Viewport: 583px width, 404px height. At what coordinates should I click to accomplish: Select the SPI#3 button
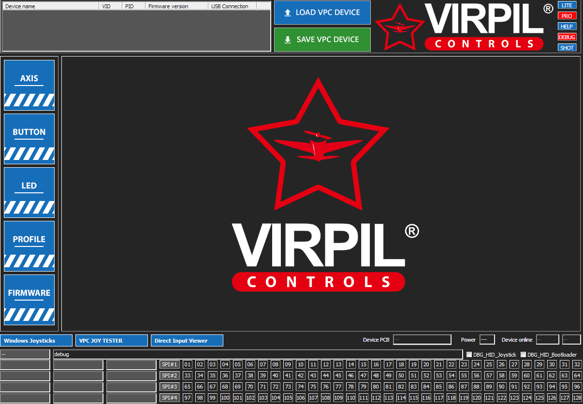(170, 387)
